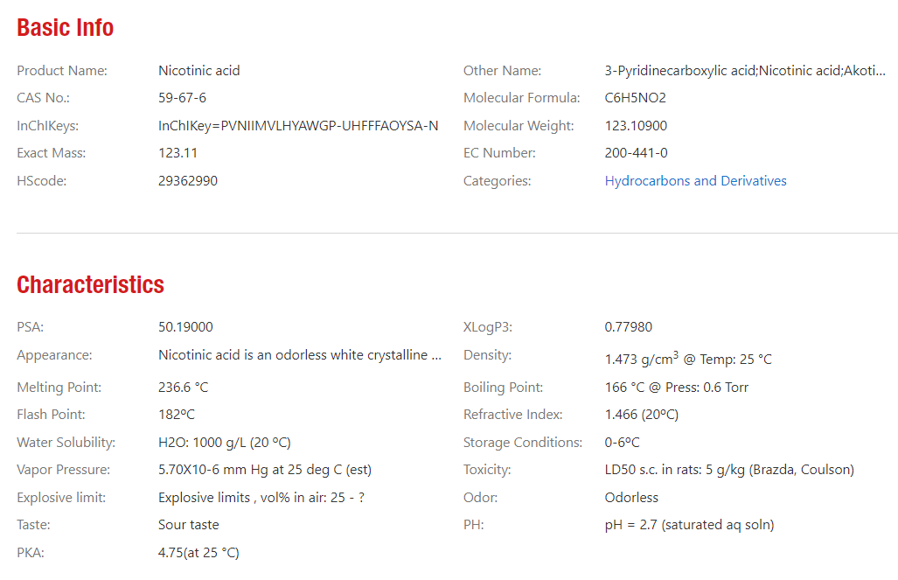Click the XLogP3 value 0.77980
The width and height of the screenshot is (898, 580).
(628, 327)
